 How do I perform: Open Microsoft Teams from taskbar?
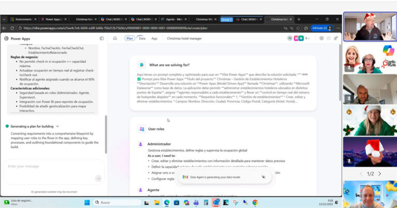point(196,202)
